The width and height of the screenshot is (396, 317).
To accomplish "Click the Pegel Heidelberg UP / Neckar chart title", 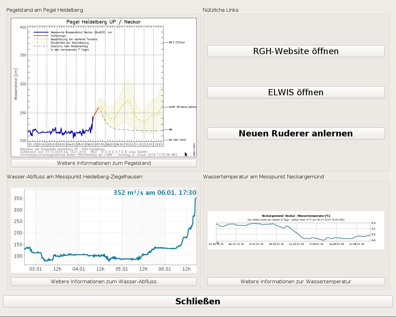I will coord(103,22).
